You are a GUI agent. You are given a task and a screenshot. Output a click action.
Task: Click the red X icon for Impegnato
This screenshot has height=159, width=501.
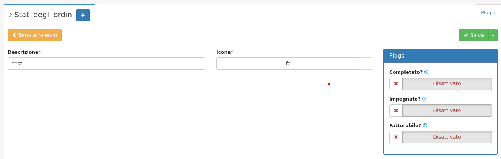(x=396, y=111)
